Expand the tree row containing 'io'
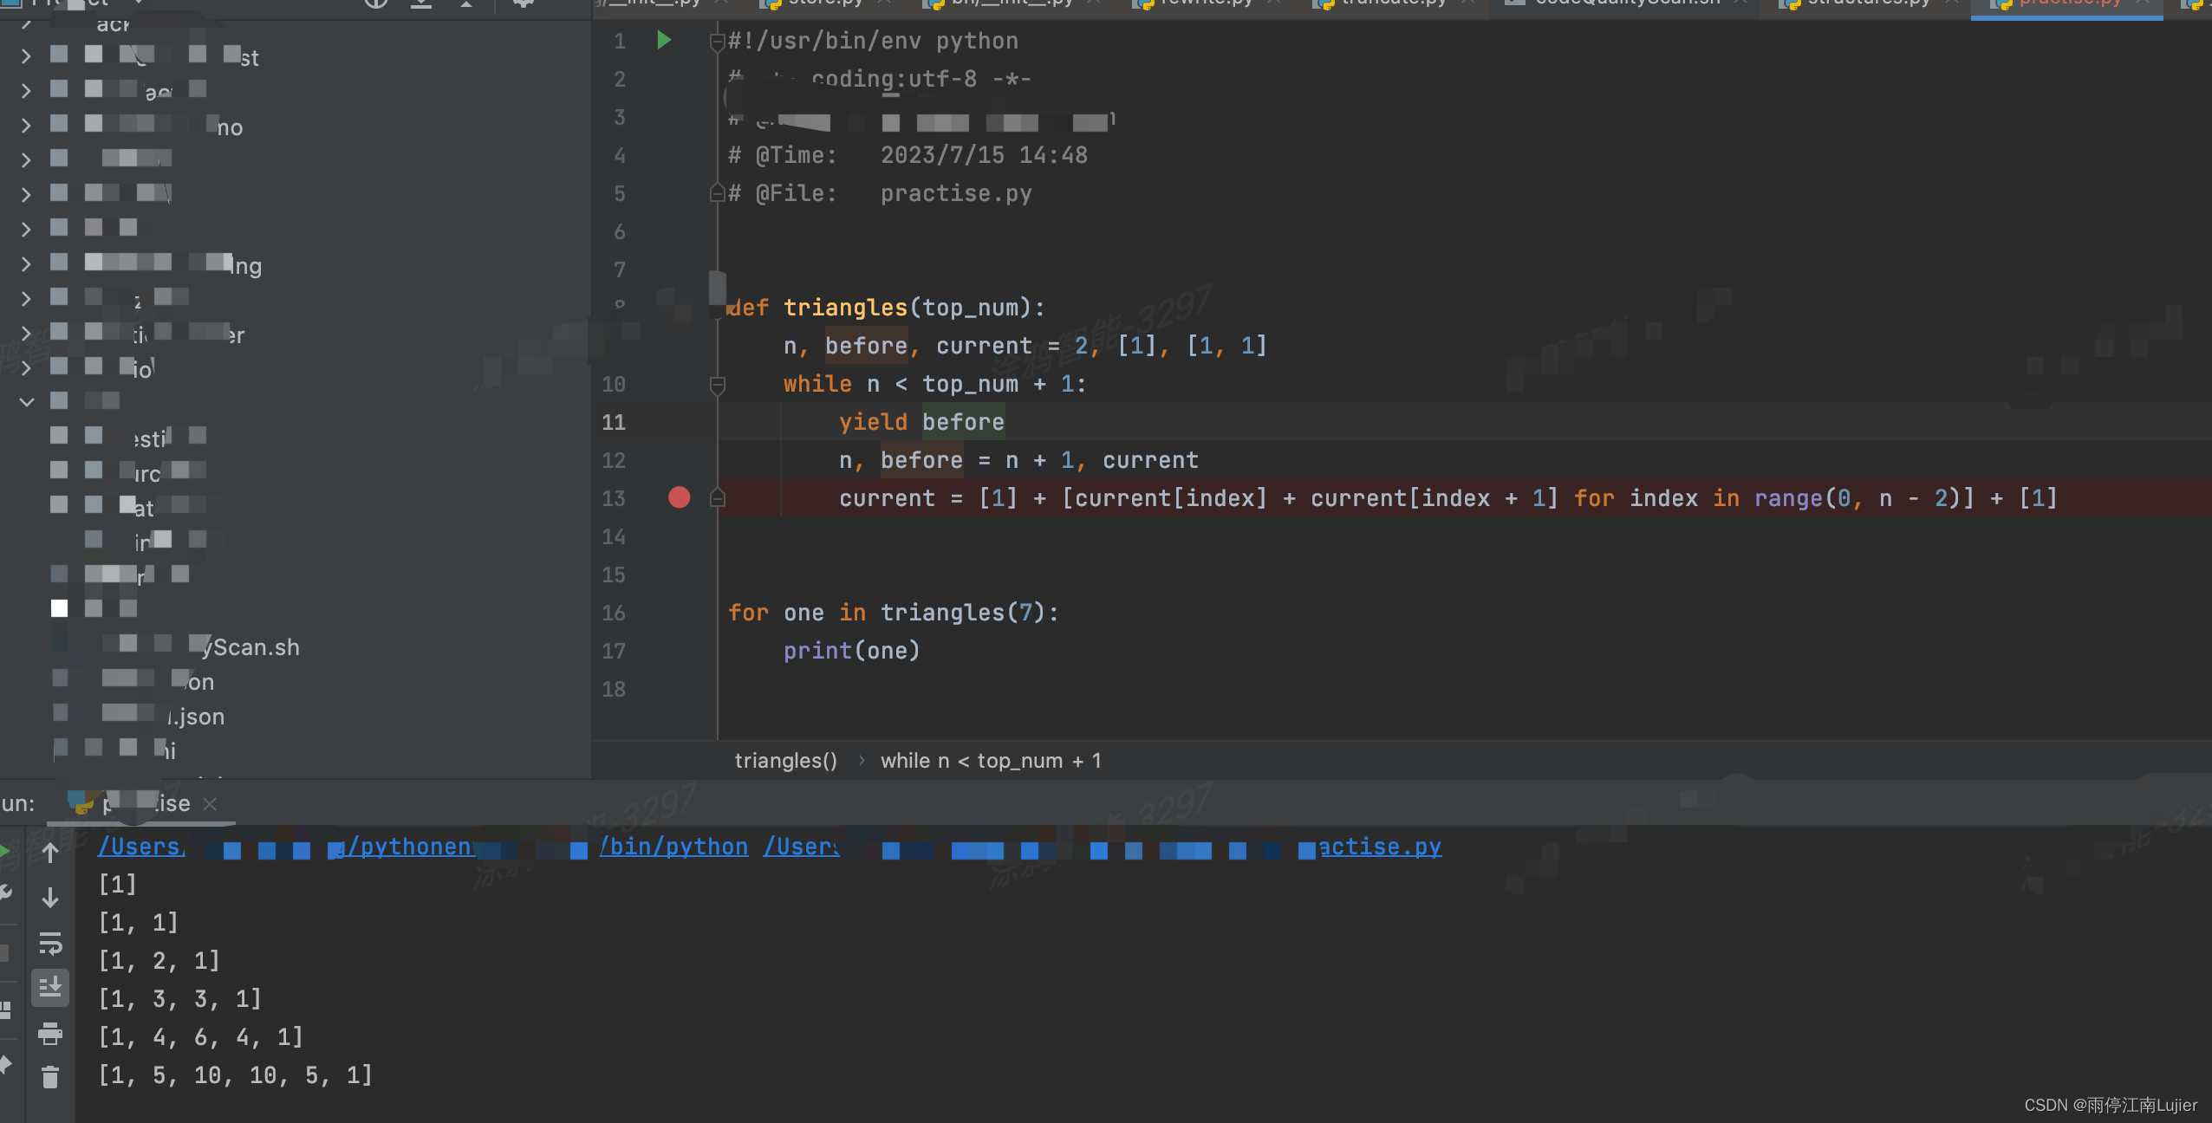The width and height of the screenshot is (2212, 1123). tap(26, 367)
